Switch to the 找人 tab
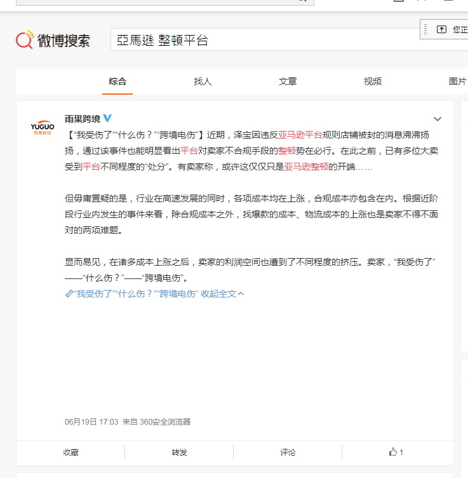 point(203,81)
